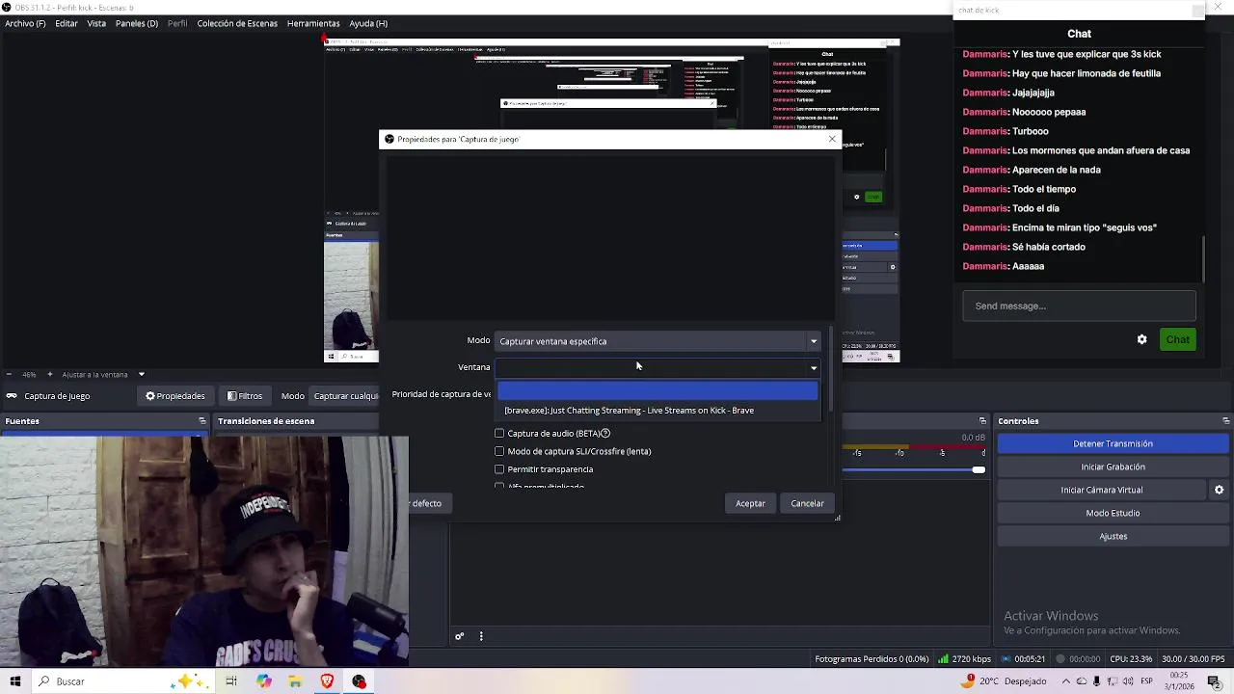Open the Windows notifications center
This screenshot has height=694, width=1234.
[x=1214, y=681]
